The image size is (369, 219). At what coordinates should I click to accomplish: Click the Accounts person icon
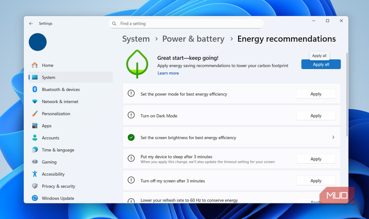[x=35, y=137]
